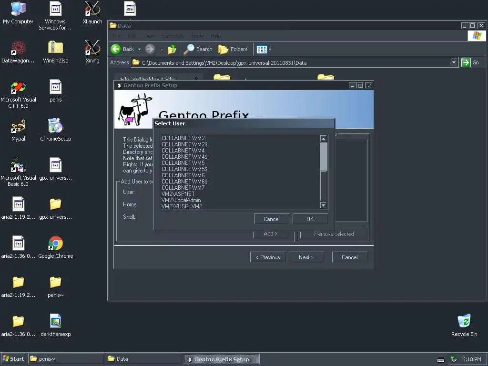Select COLLABNET\VM2 user entry
Image resolution: width=488 pixels, height=366 pixels.
[x=240, y=138]
